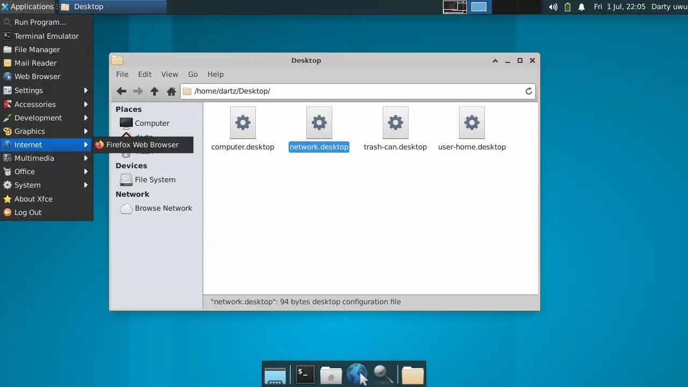Expand the Settings submenu
688x387 pixels.
(x=46, y=90)
